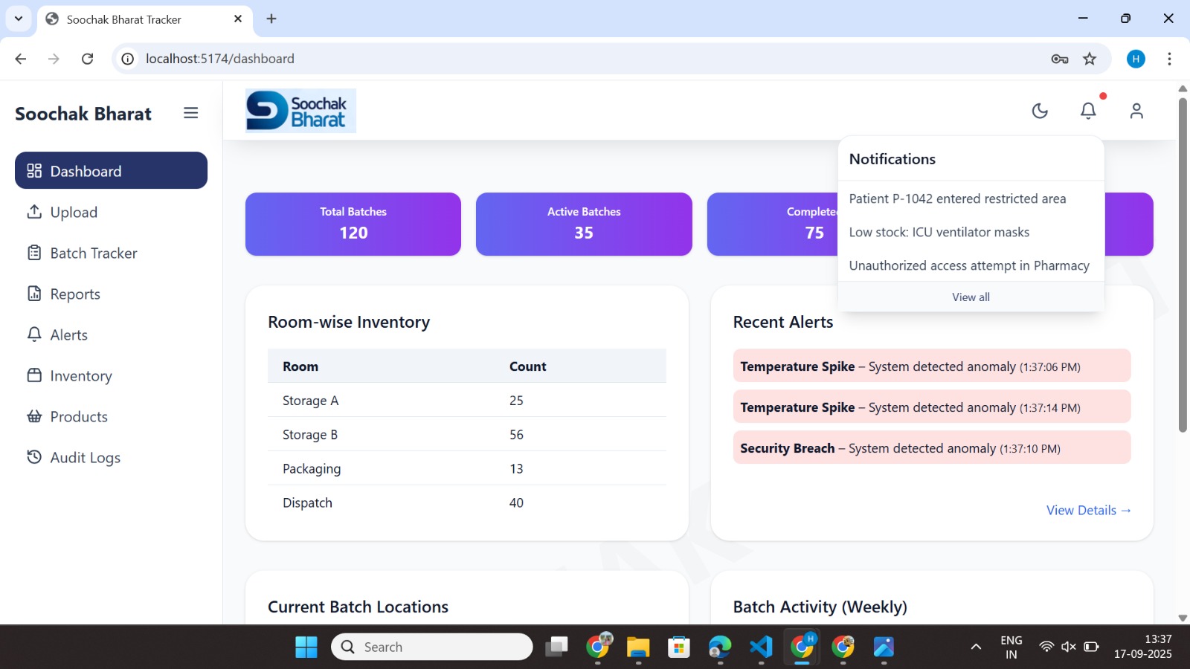This screenshot has width=1190, height=669.
Task: Click View all in notifications panel
Action: pyautogui.click(x=971, y=297)
